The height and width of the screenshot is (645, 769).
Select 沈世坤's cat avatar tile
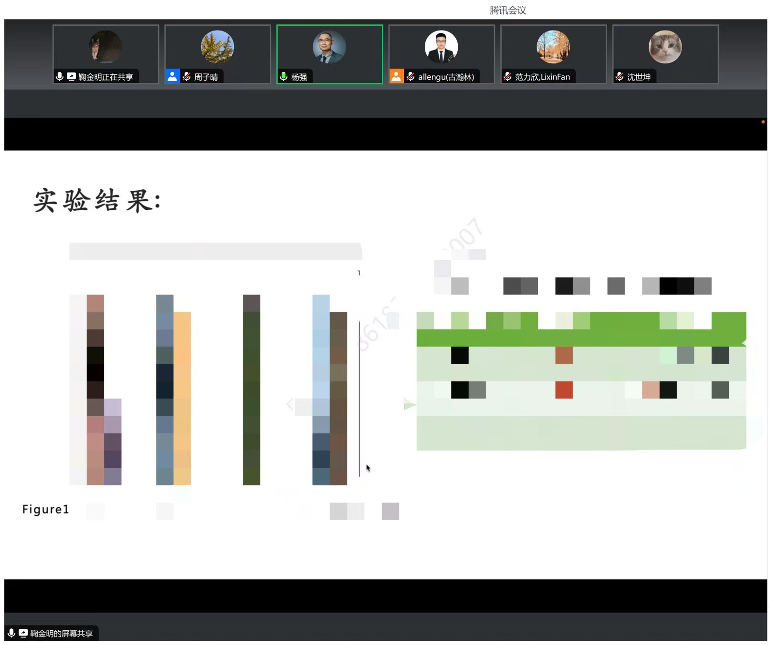pos(665,47)
